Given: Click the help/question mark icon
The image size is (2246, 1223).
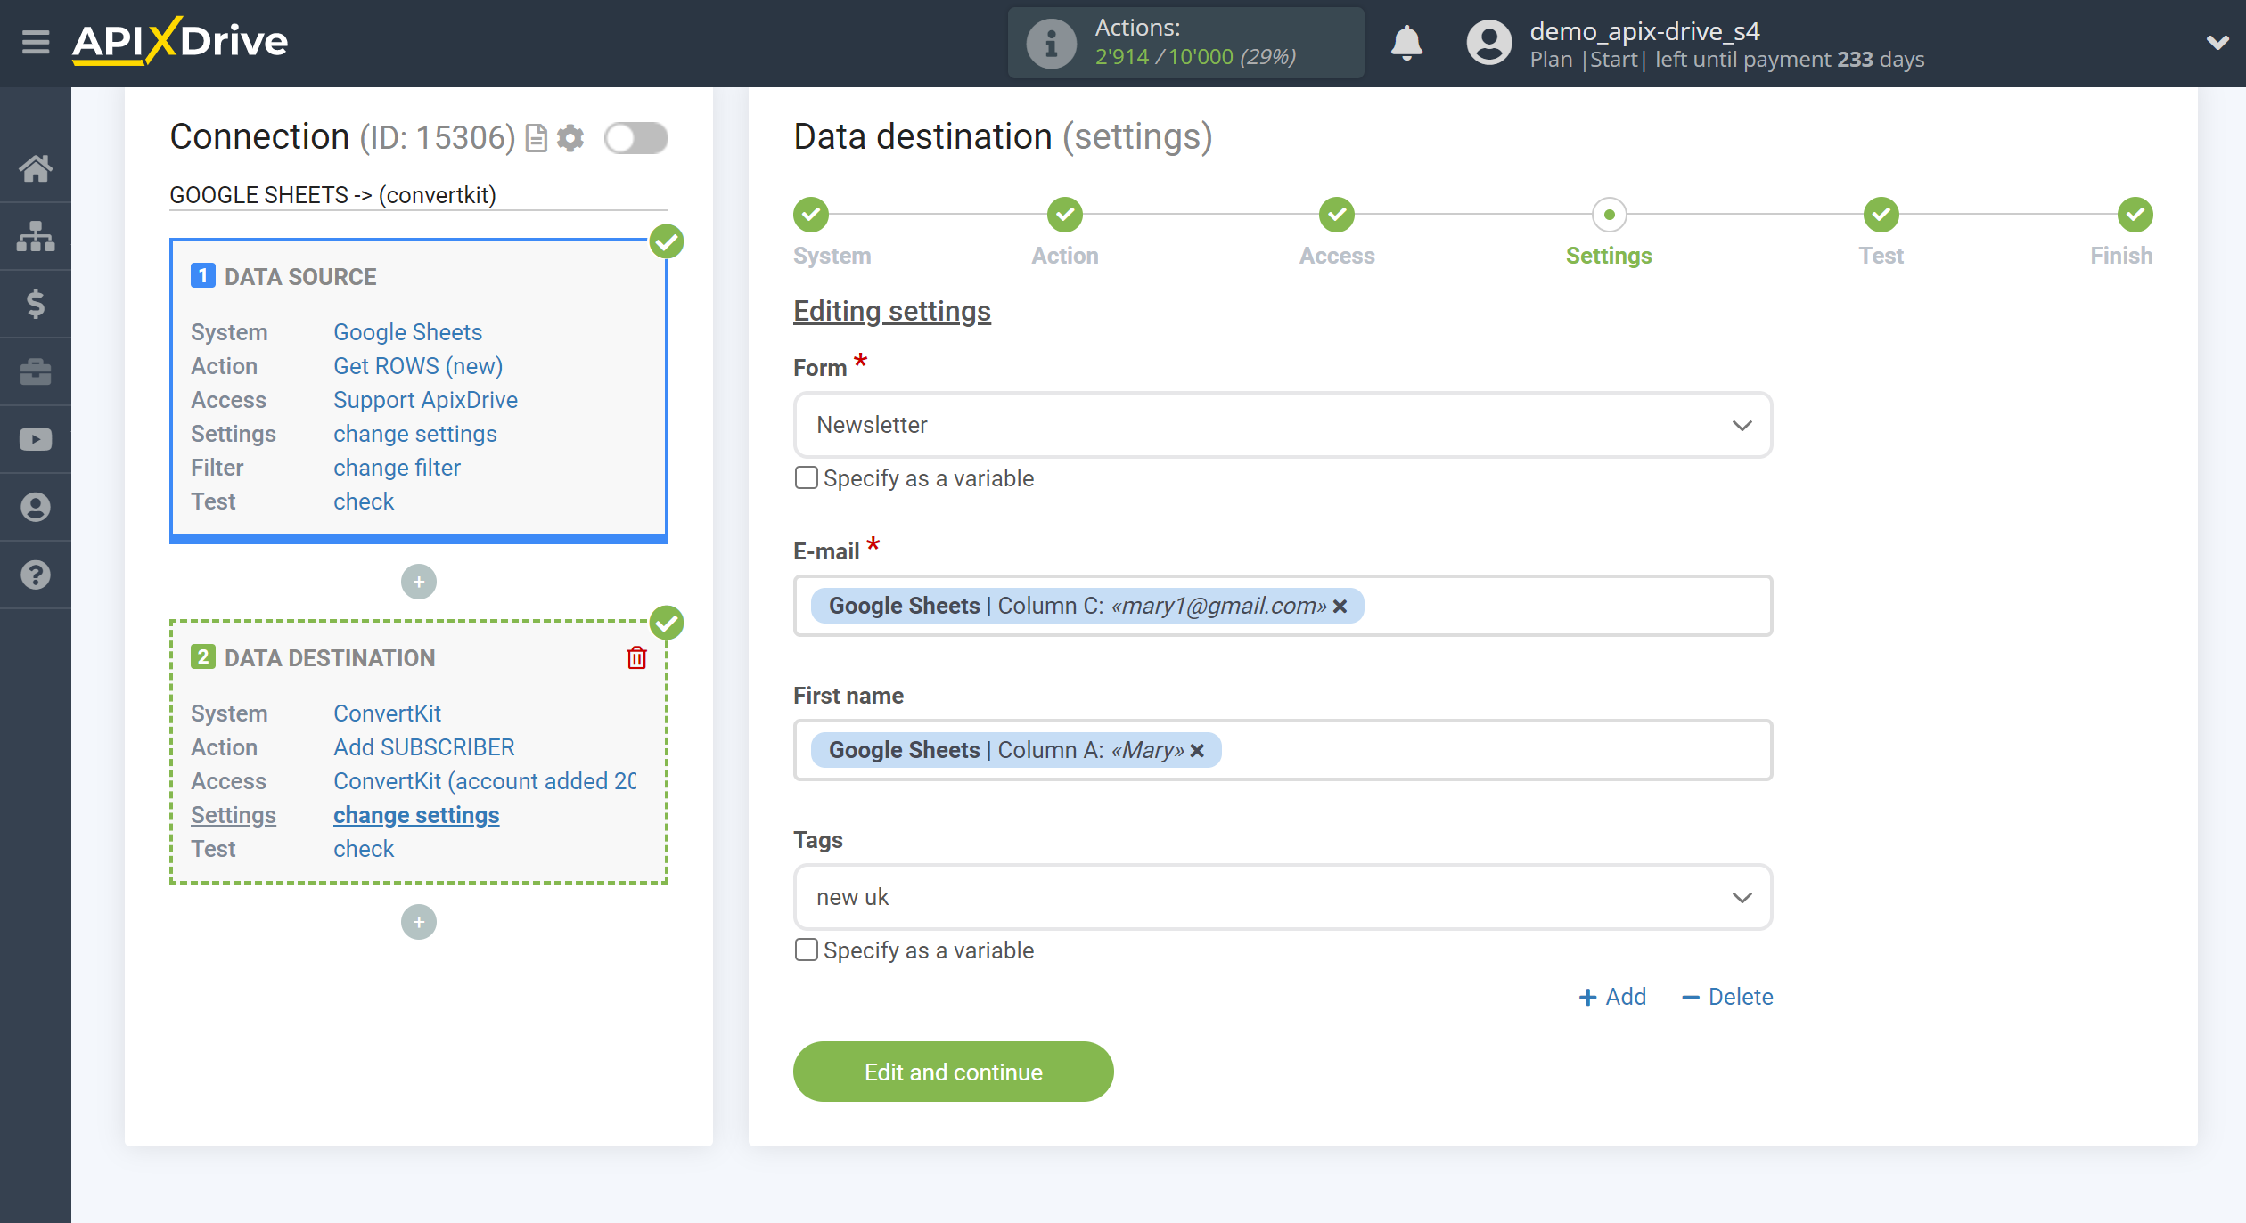Looking at the screenshot, I should point(37,575).
